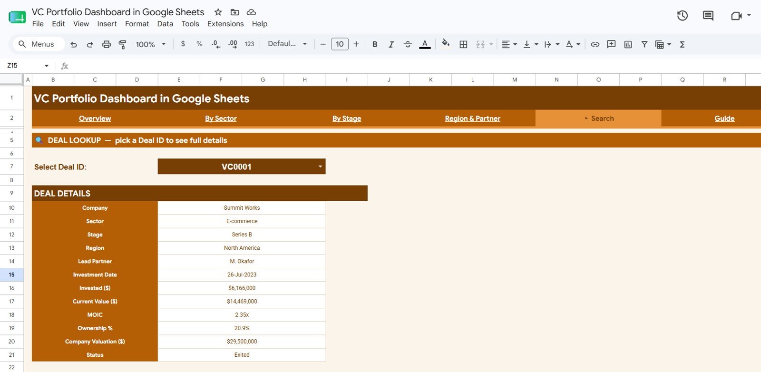Select column header G
The height and width of the screenshot is (372, 761).
[x=263, y=80]
